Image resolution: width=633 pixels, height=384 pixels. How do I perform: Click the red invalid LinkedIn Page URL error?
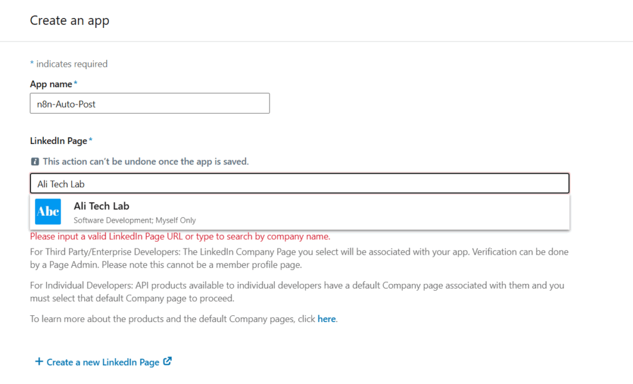coord(180,236)
